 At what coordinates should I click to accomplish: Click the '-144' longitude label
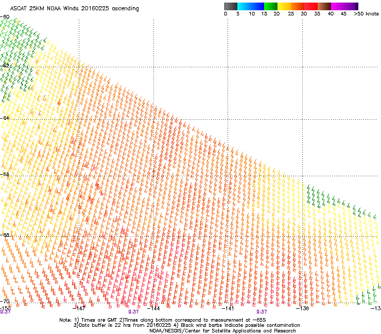(x=153, y=308)
